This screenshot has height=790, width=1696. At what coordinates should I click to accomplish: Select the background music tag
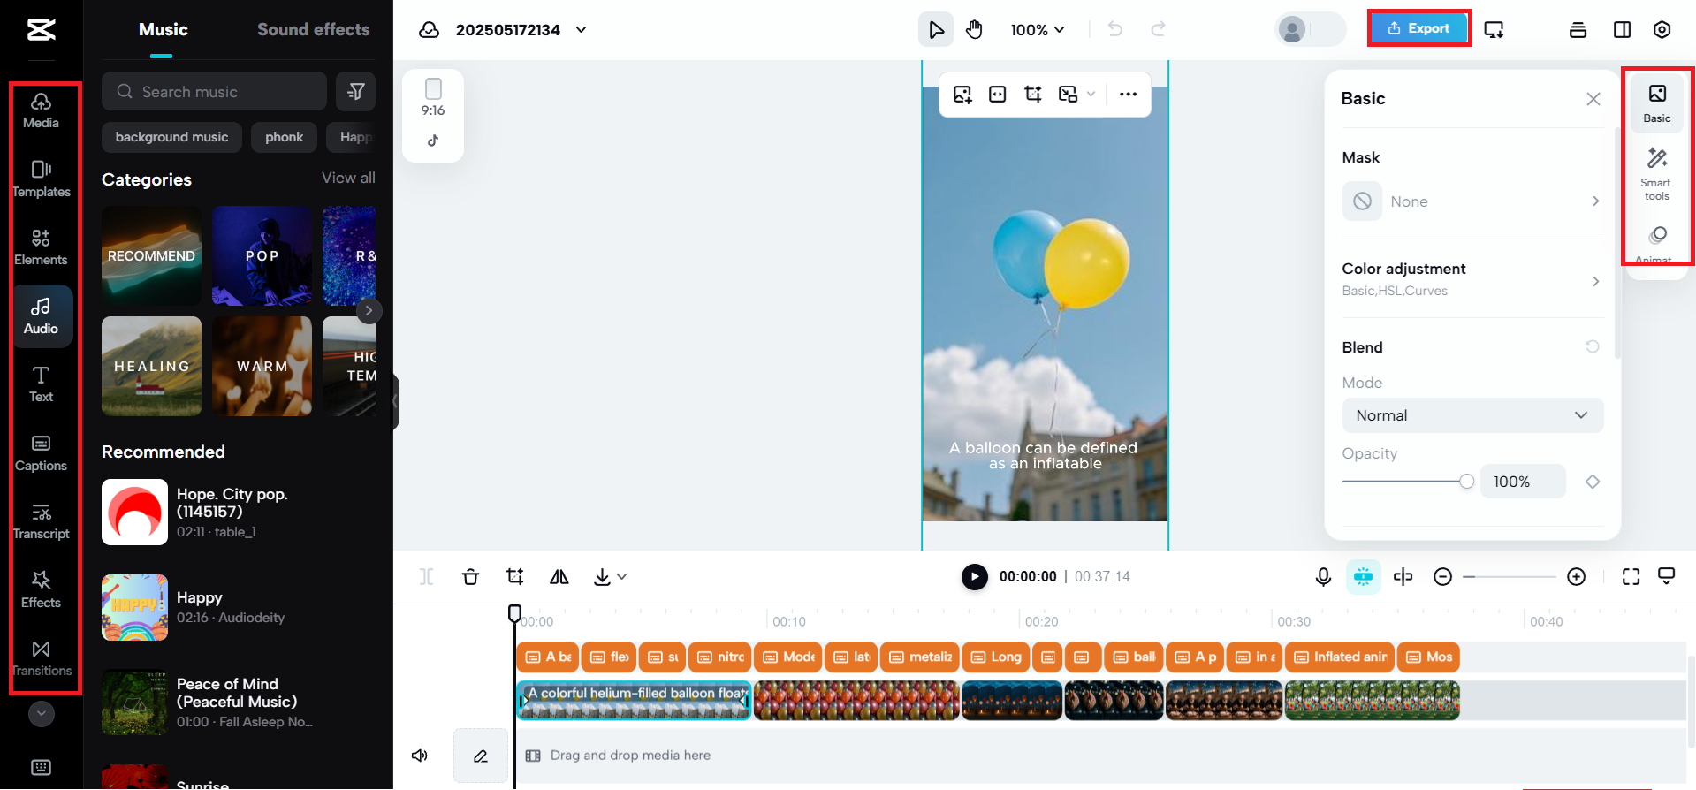[x=171, y=137]
